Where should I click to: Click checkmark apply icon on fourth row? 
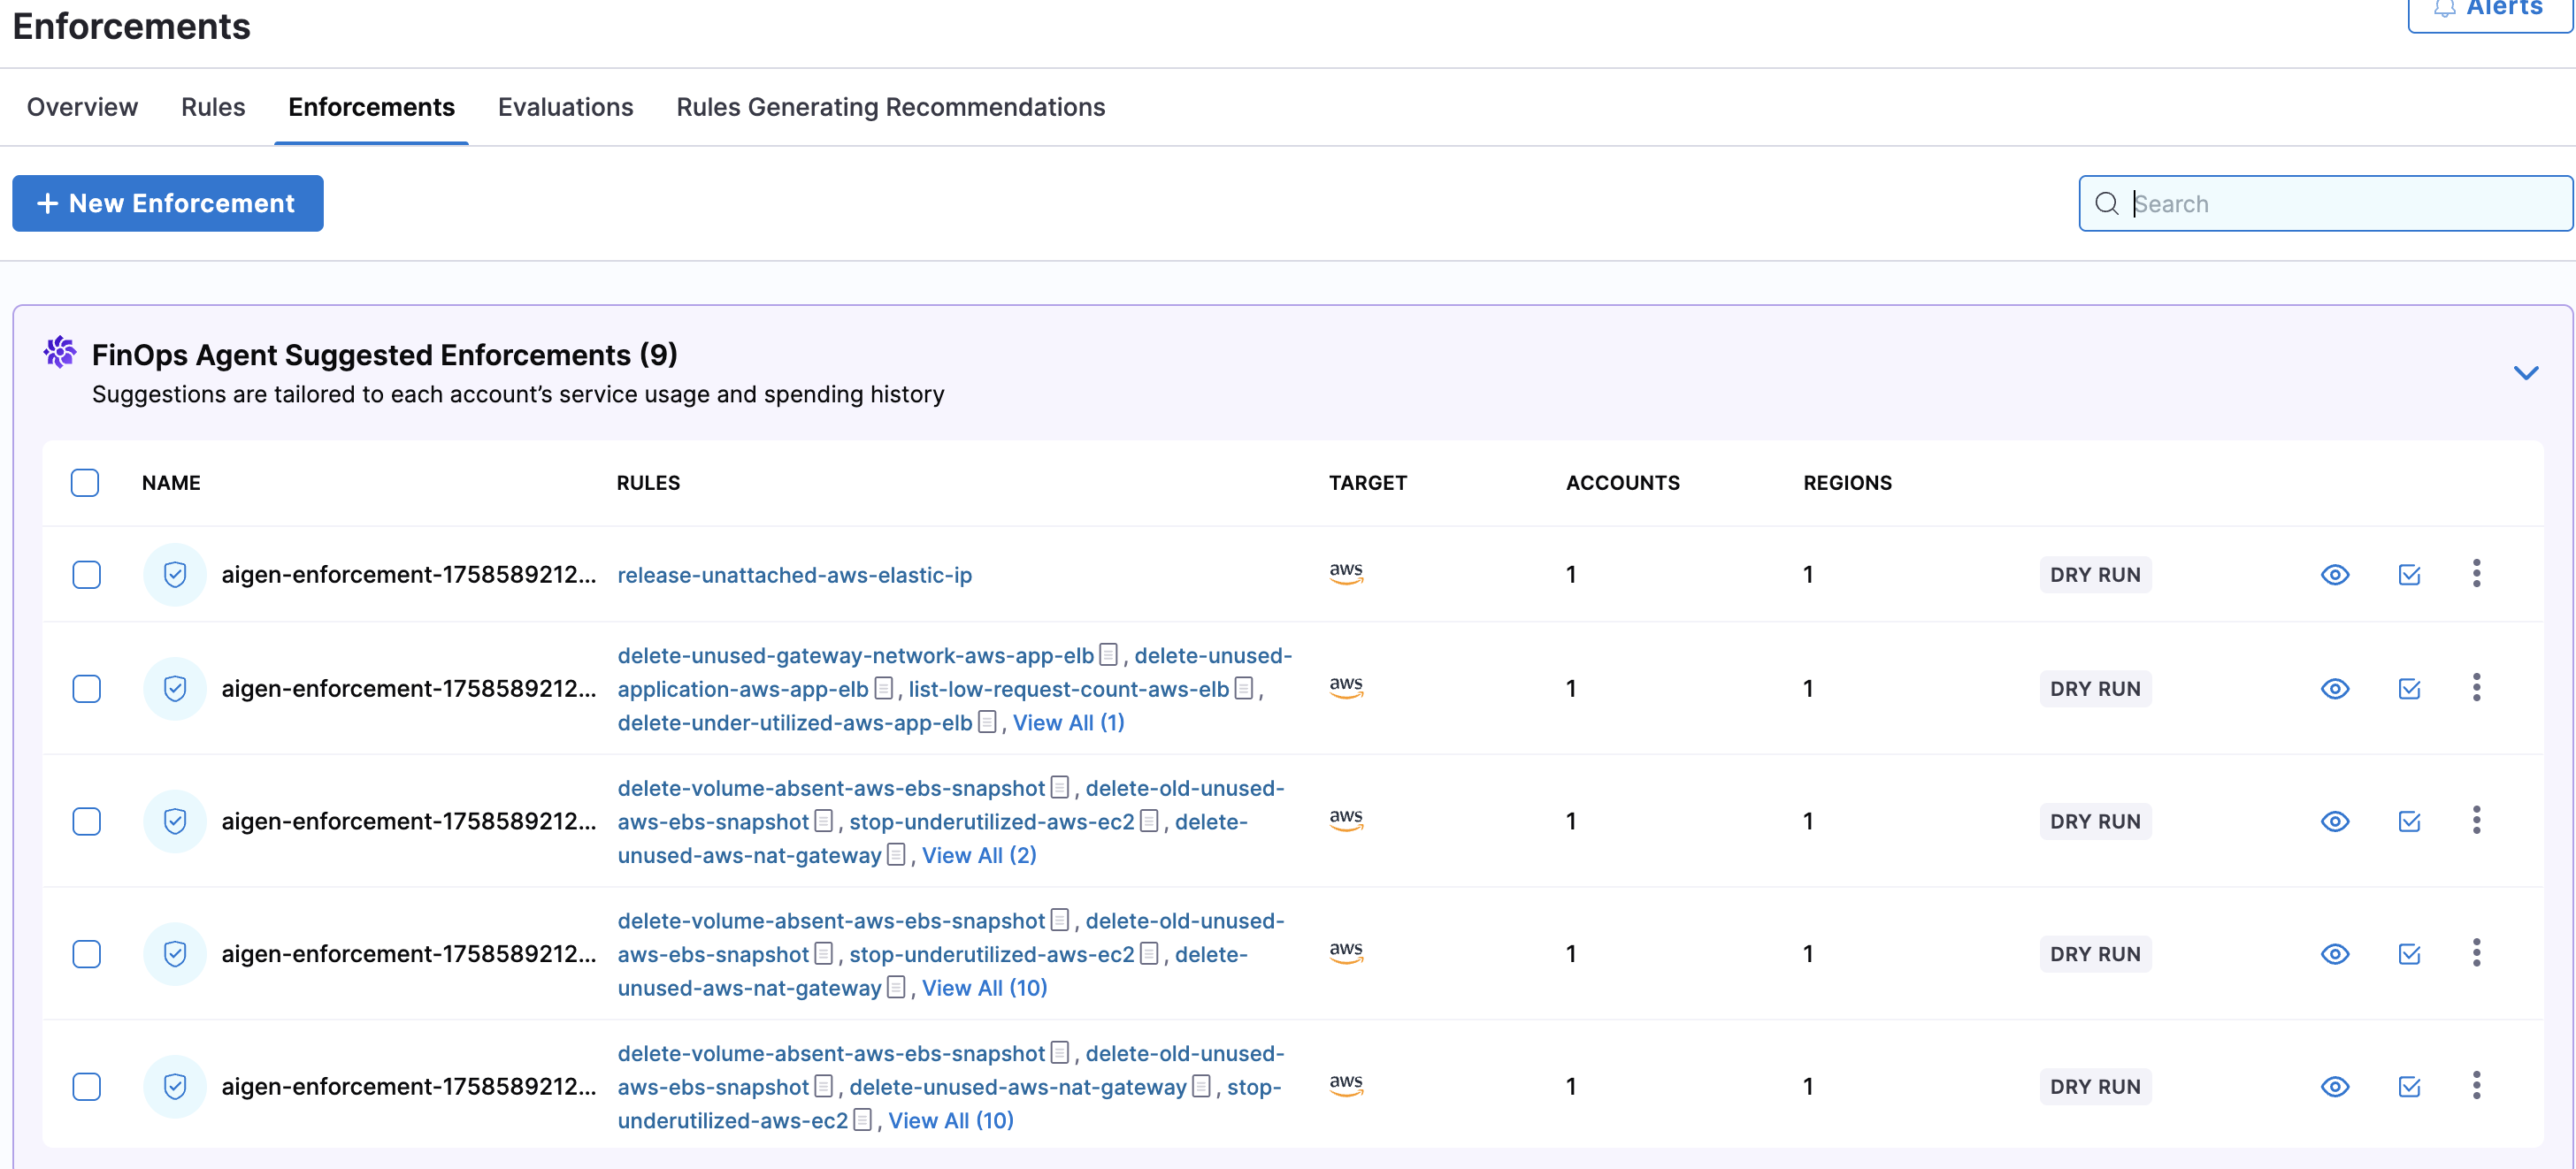pos(2408,954)
